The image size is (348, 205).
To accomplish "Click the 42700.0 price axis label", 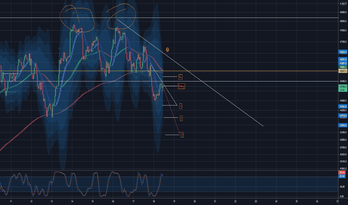I will point(343,147).
